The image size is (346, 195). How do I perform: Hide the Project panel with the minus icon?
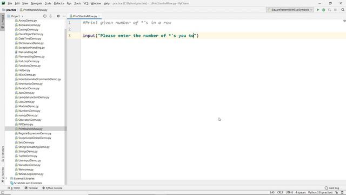64,16
